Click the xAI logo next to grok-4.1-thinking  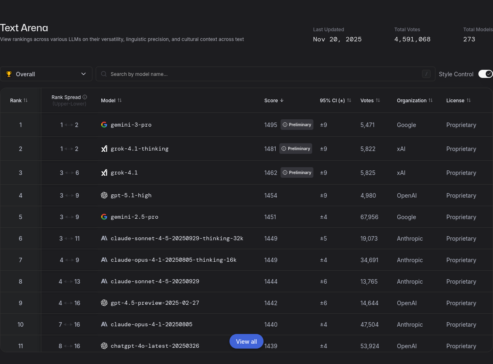click(x=104, y=149)
